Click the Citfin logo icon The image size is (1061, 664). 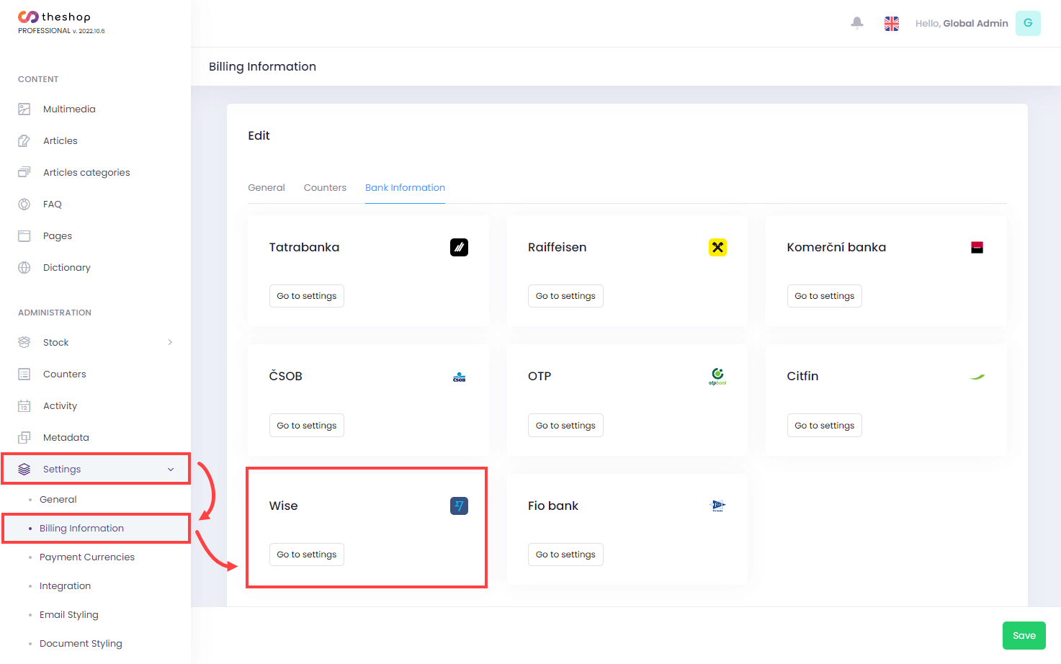click(x=977, y=377)
